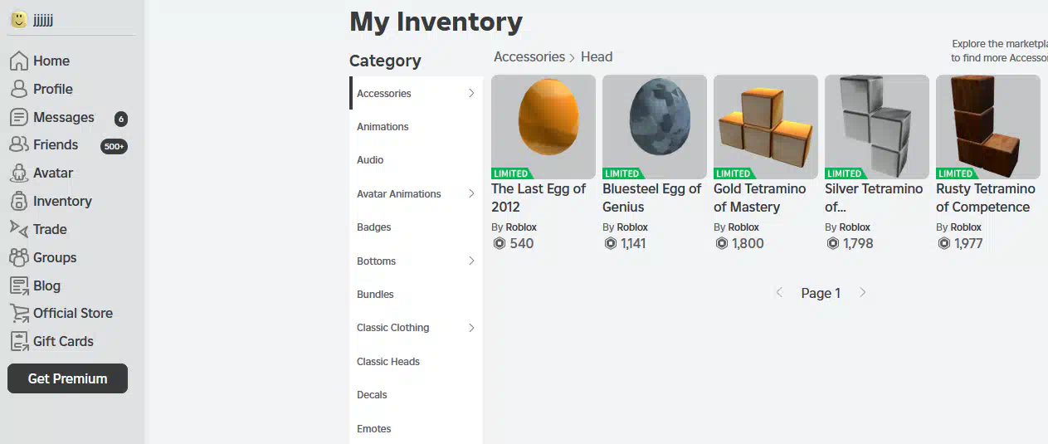Select the Trade arrows icon
The width and height of the screenshot is (1048, 444).
18,229
